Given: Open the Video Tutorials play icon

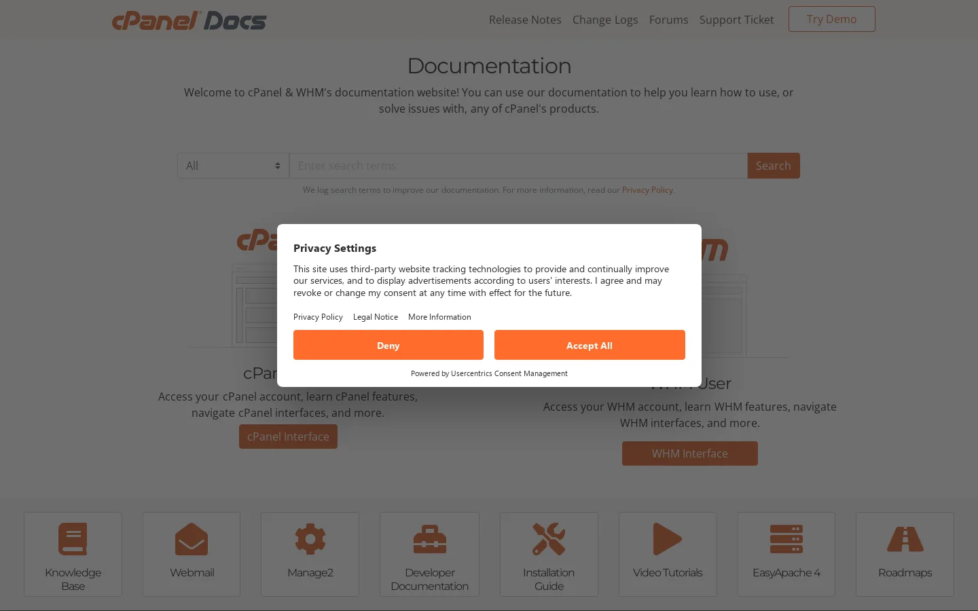Looking at the screenshot, I should click(x=668, y=539).
